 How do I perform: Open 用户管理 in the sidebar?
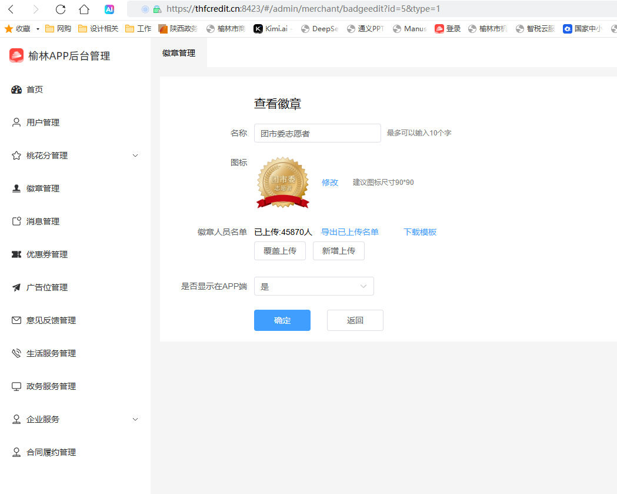click(x=35, y=122)
